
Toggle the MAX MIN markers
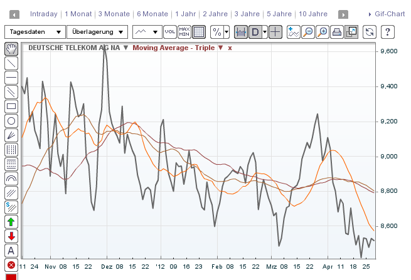[184, 32]
